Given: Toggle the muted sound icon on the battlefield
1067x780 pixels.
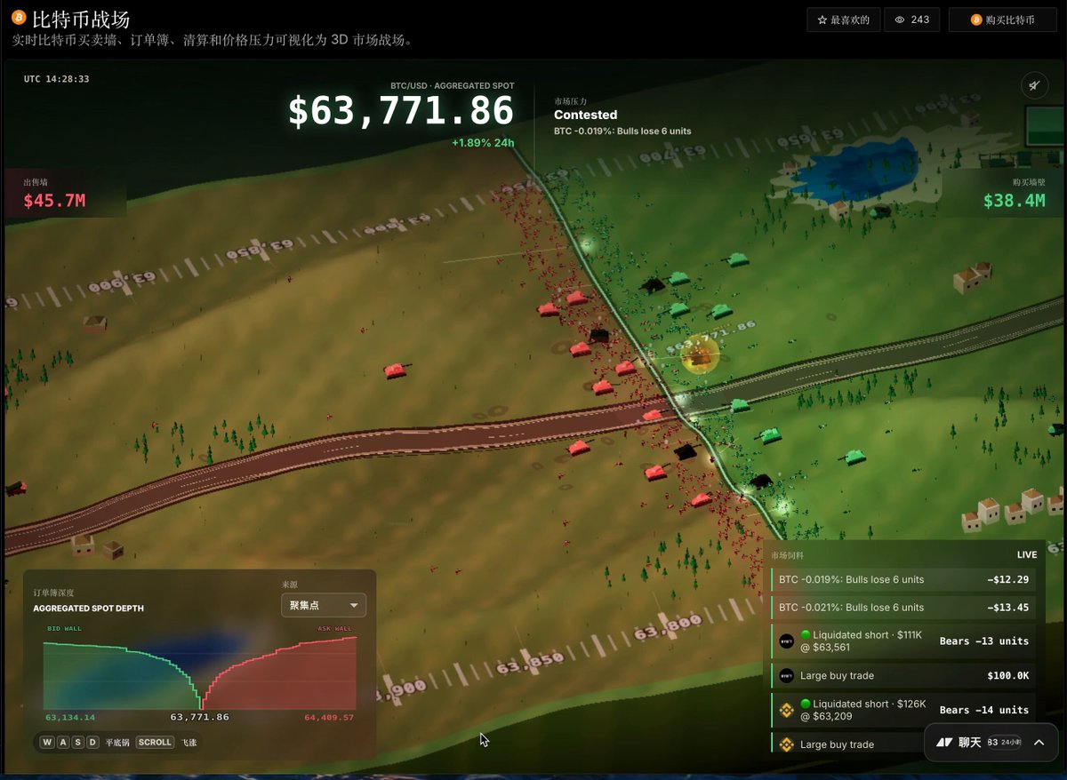Looking at the screenshot, I should (1033, 85).
